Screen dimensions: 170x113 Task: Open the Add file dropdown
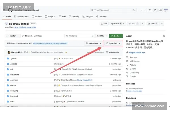pos(102,36)
